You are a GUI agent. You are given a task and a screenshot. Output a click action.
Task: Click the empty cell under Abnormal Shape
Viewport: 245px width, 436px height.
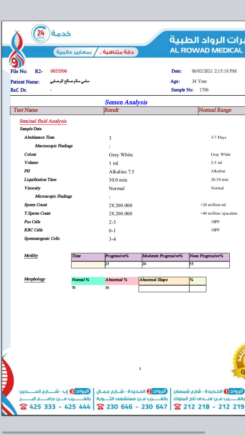click(x=164, y=289)
